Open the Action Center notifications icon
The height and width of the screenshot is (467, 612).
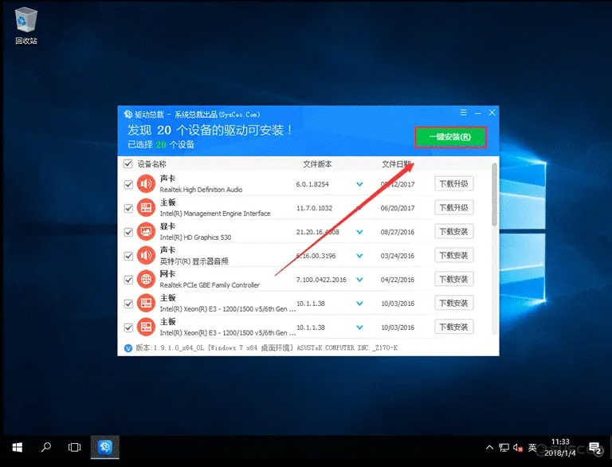594,448
